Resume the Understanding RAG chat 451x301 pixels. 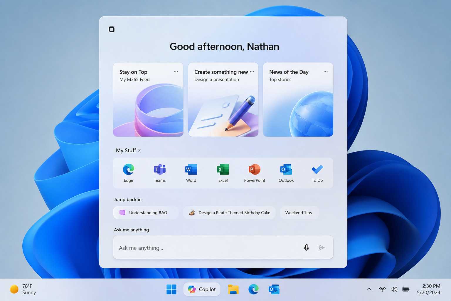[146, 213]
